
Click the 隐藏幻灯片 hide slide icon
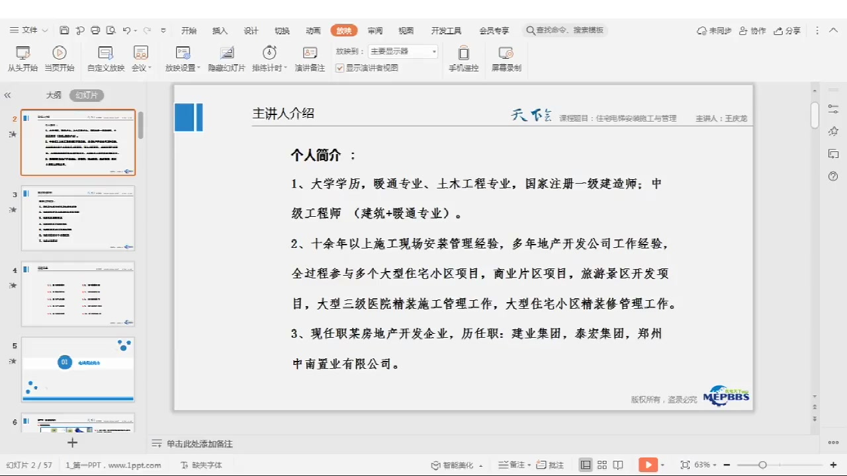click(226, 54)
